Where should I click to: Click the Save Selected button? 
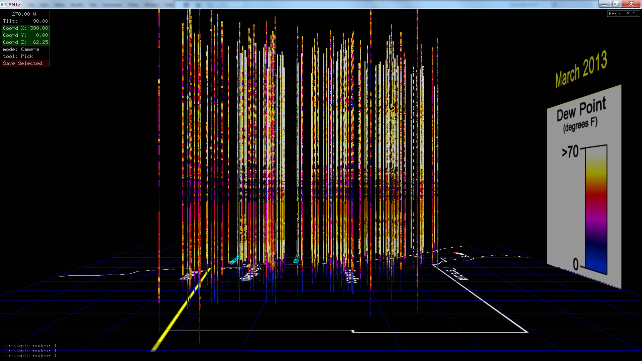25,63
